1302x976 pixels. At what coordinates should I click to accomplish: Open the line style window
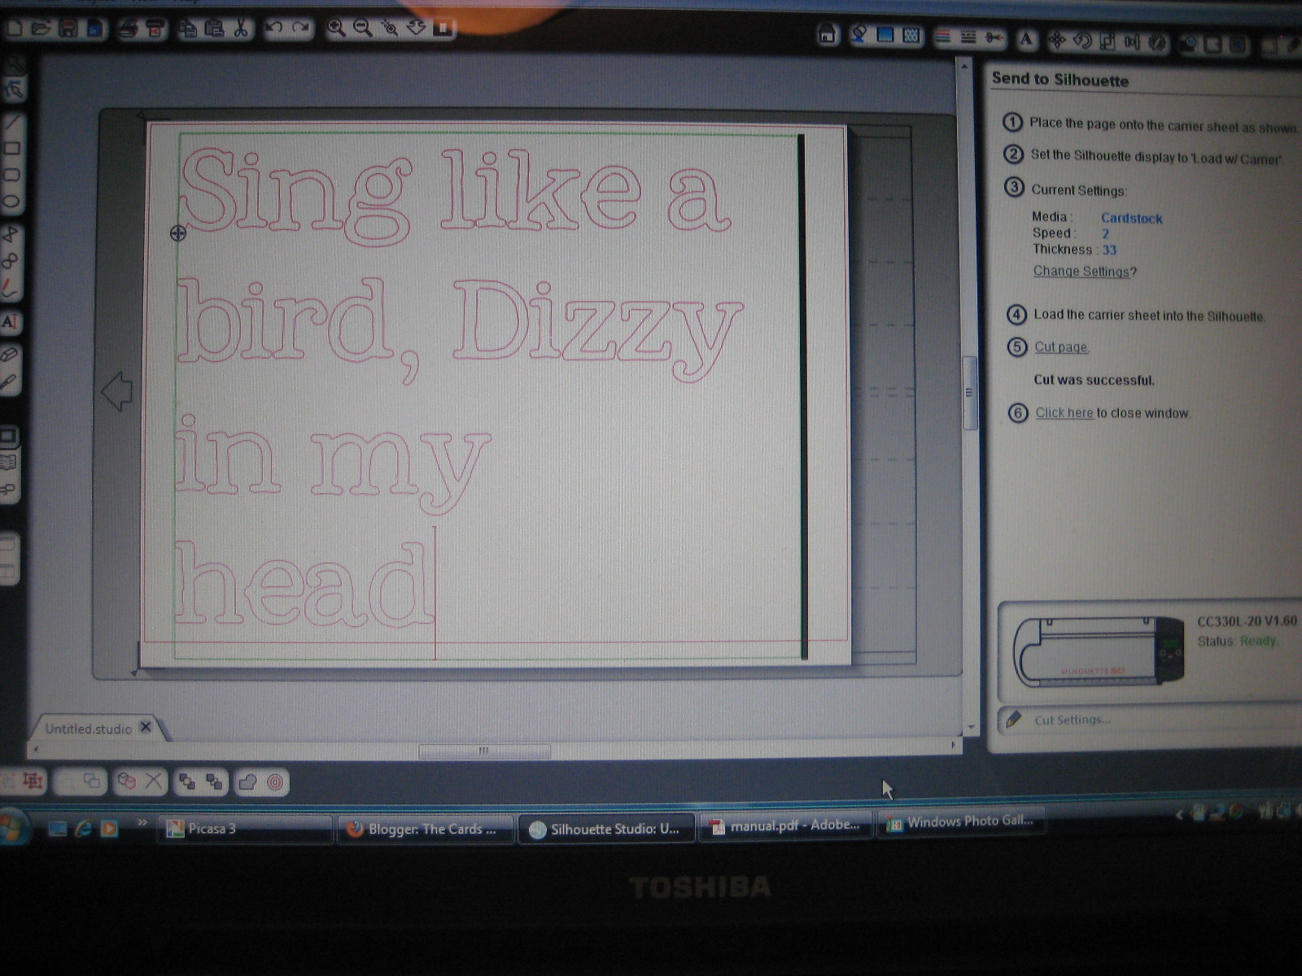[968, 37]
